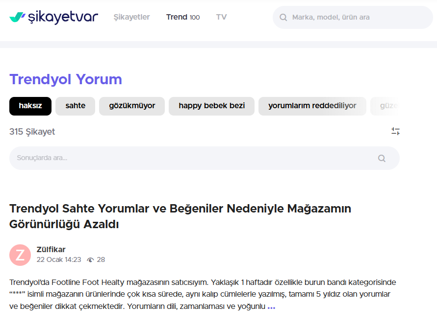The height and width of the screenshot is (329, 437).
Task: Focus the 'Marka, model, ürün ara' search box
Action: pos(358,18)
